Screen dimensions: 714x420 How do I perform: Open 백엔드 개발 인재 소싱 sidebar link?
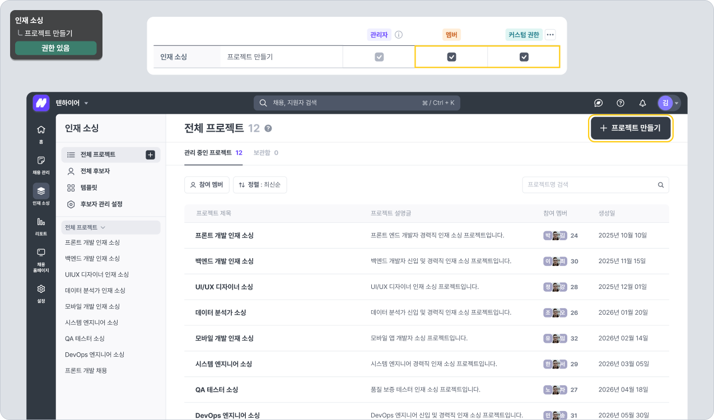click(92, 259)
